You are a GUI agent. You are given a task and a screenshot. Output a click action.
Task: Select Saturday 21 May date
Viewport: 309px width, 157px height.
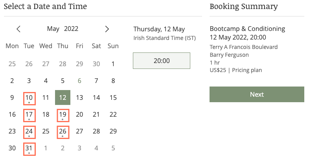tap(96, 114)
